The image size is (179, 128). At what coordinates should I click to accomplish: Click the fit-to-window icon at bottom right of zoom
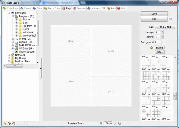click(120, 123)
